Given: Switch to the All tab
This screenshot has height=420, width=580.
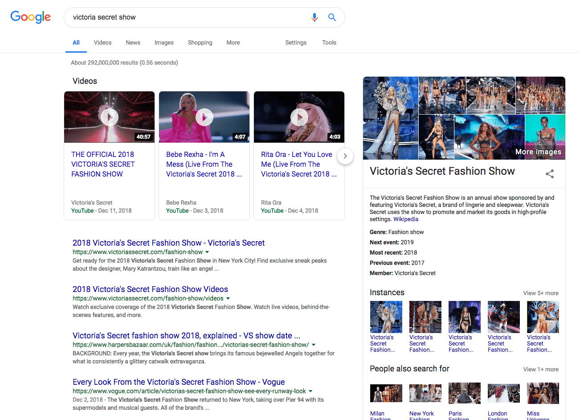Looking at the screenshot, I should (x=76, y=43).
